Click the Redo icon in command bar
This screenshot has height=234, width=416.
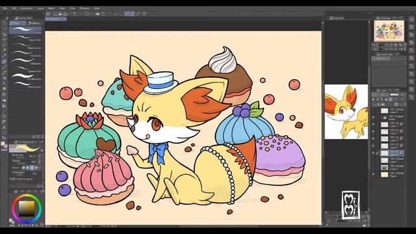[81, 14]
